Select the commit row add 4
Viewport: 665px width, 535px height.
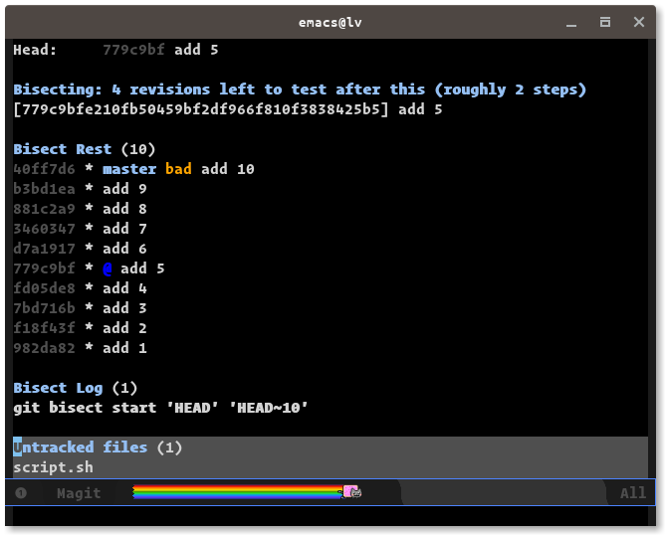click(x=81, y=288)
